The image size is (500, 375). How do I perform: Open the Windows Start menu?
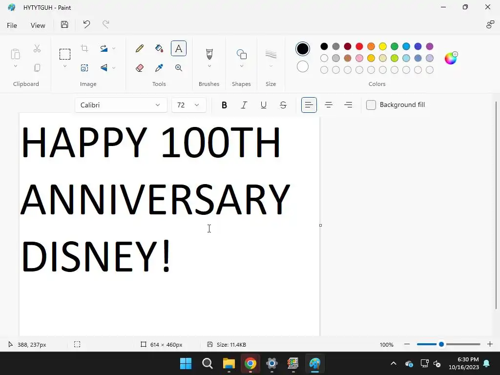(186, 363)
